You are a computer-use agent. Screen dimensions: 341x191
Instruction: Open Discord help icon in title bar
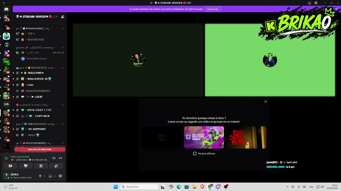(x=316, y=3)
